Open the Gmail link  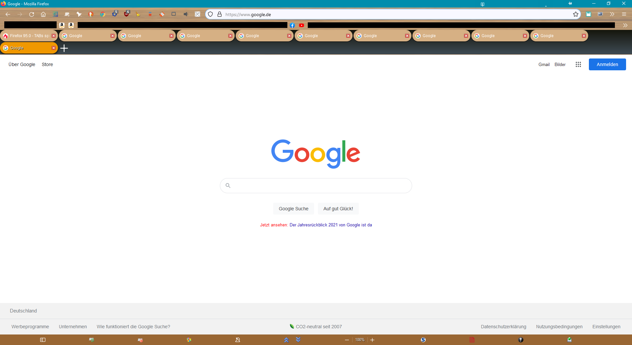point(544,64)
